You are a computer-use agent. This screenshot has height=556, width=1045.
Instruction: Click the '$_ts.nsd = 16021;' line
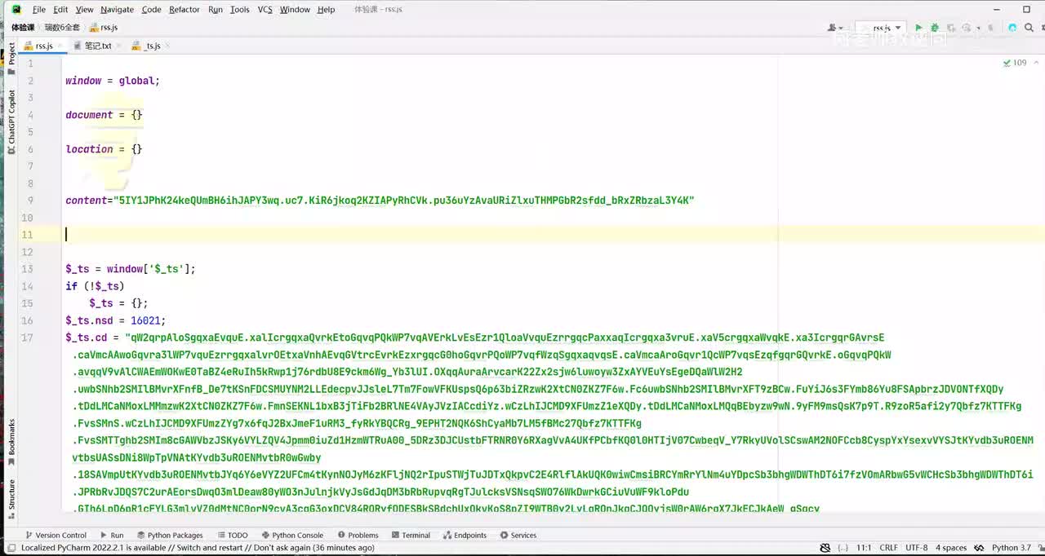tap(115, 320)
